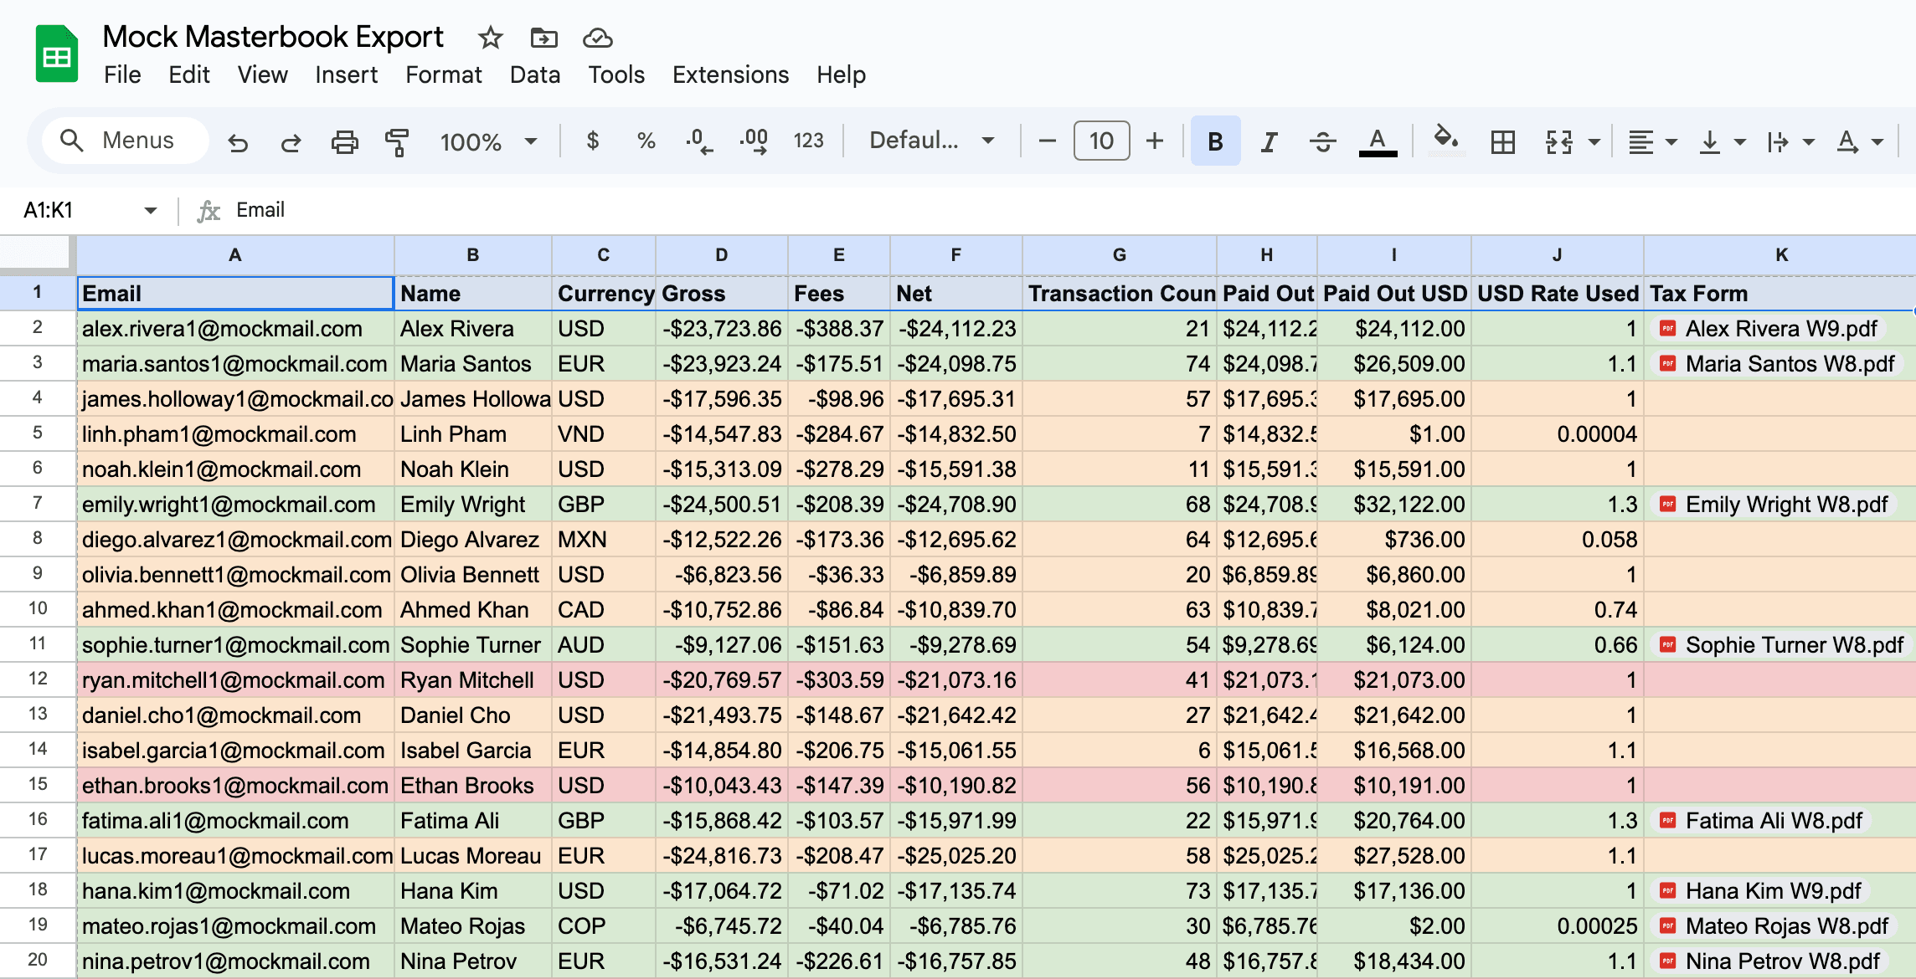Viewport: 1916px width, 979px height.
Task: Open the Alex Rivera W9.pdf attachment
Action: [x=1780, y=329]
